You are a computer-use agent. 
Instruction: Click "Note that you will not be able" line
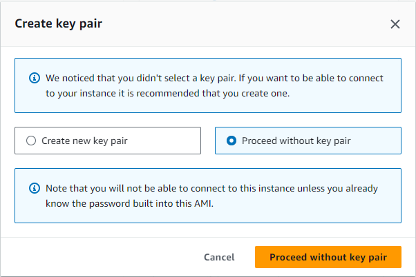pos(211,188)
